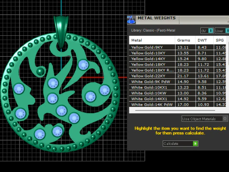229x172 pixels.
Task: Select the White Gold:14K PdW row
Action: pyautogui.click(x=177, y=105)
